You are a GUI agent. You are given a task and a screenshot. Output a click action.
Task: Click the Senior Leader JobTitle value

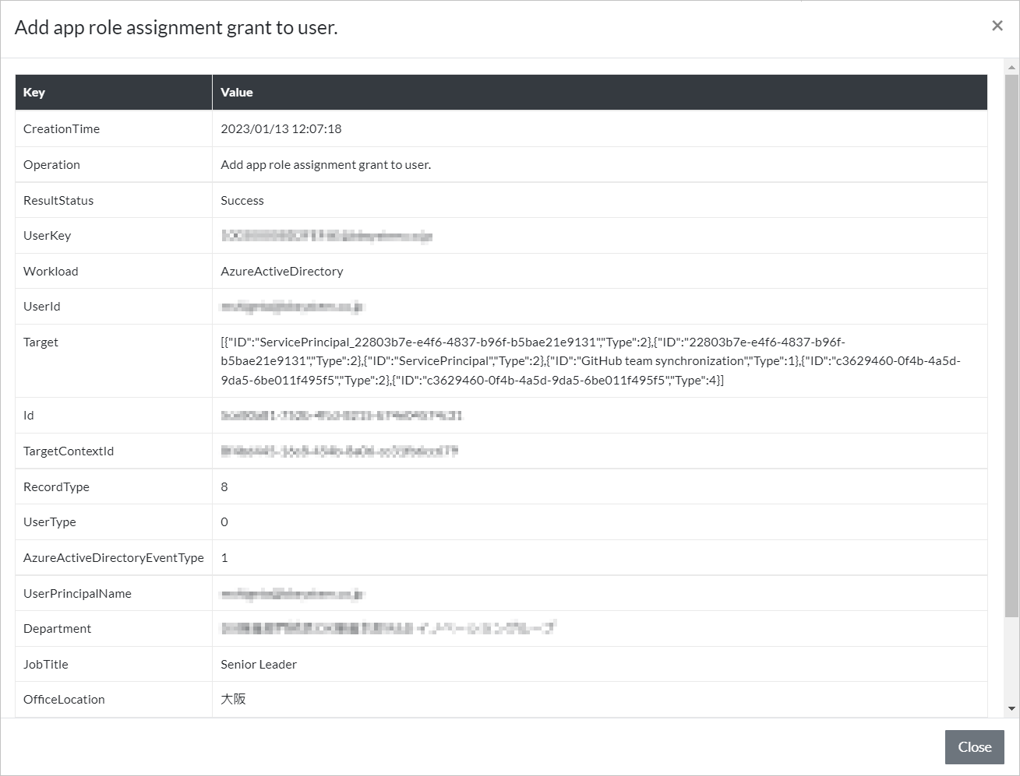[259, 665]
